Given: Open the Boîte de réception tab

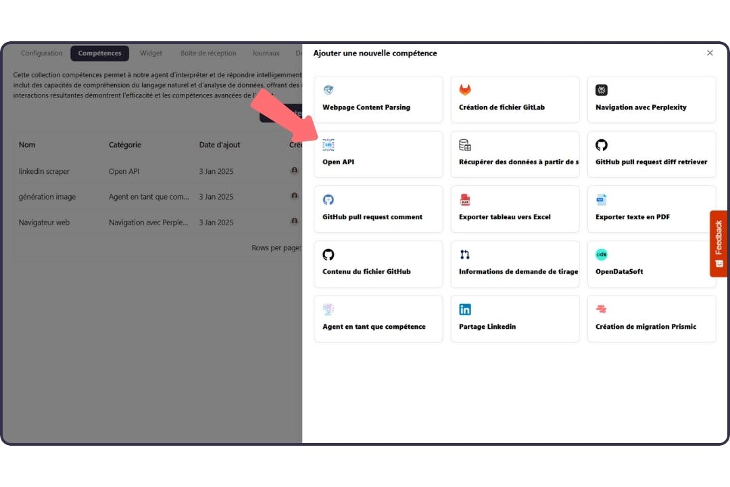Looking at the screenshot, I should click(x=208, y=53).
